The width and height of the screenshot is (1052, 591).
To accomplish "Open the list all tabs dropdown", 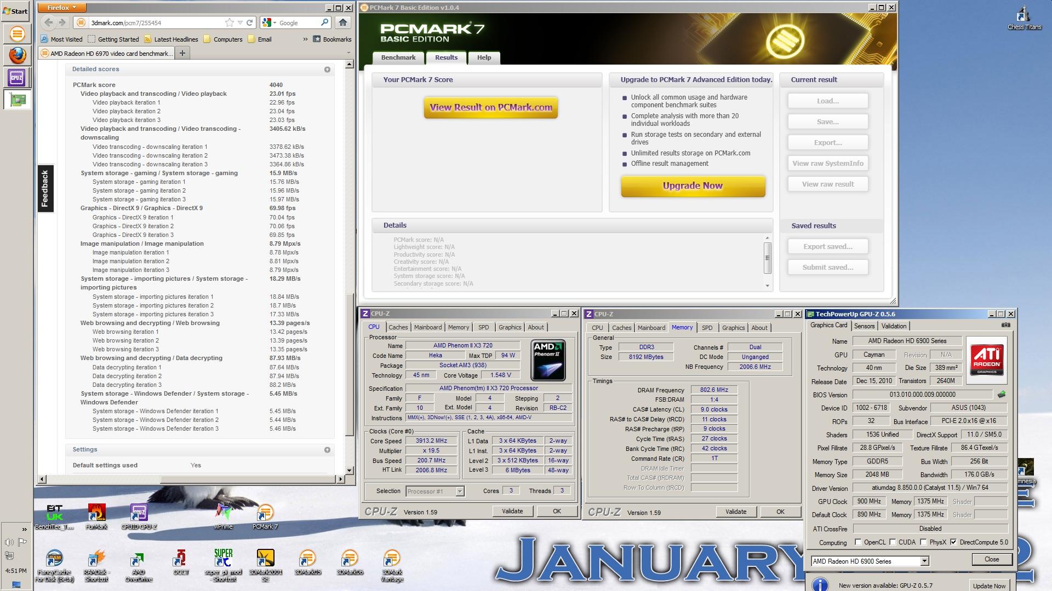I will click(x=348, y=53).
